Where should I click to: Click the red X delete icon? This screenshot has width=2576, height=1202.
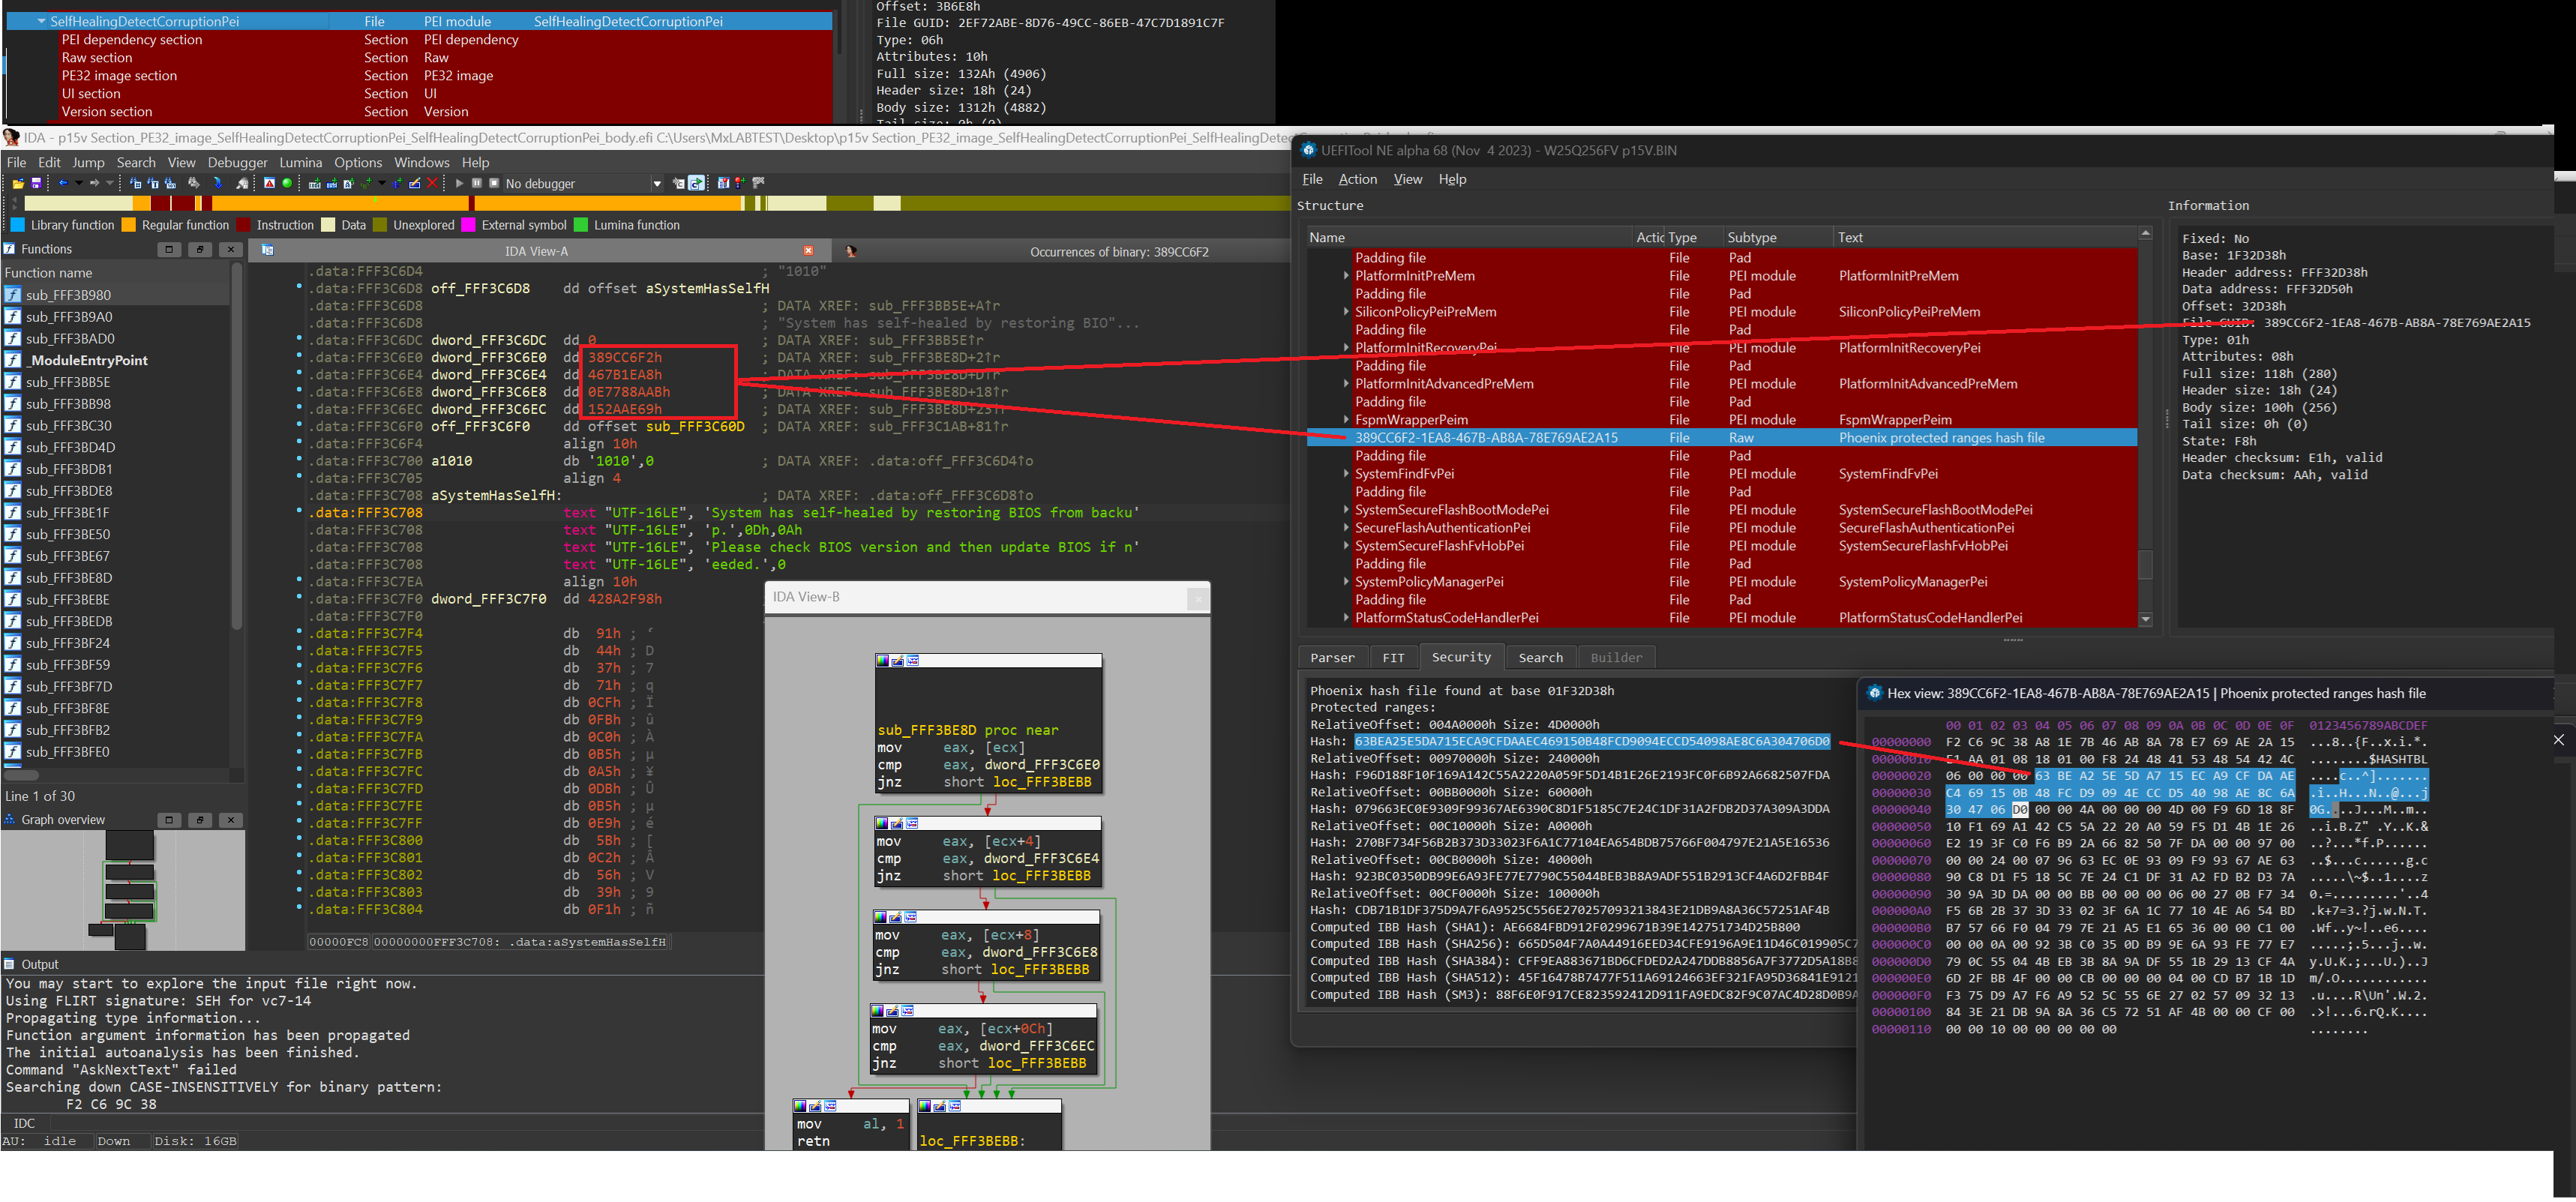(432, 183)
